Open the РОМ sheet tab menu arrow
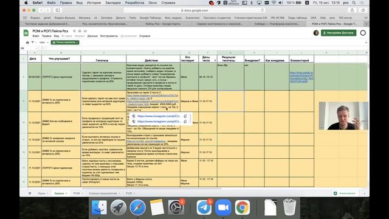The height and width of the screenshot is (219, 389). tap(82, 193)
